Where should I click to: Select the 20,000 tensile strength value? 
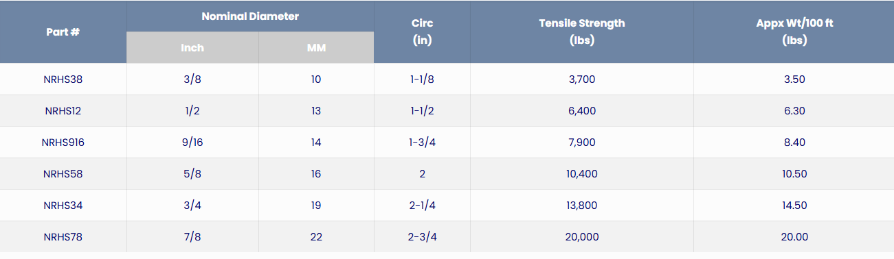click(582, 237)
